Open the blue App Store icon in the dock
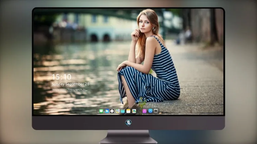The width and height of the screenshot is (257, 144). tap(150, 111)
